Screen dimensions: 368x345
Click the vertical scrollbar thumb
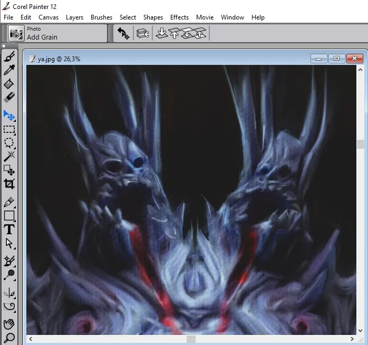tap(360, 144)
